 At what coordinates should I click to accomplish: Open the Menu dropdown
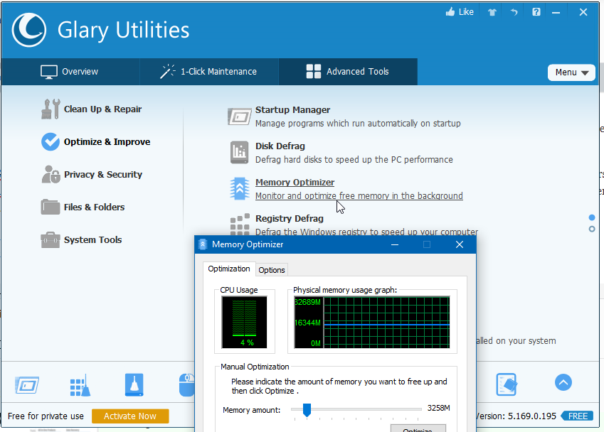pos(571,72)
